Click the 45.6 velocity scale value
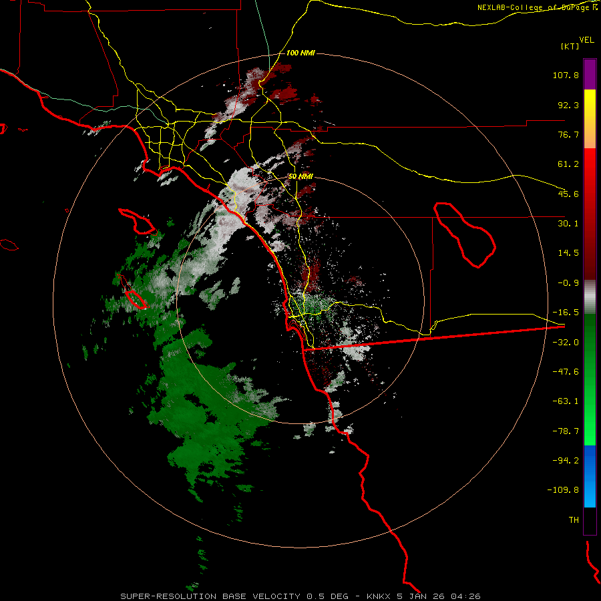Screen dimensions: 601x601 coord(568,194)
